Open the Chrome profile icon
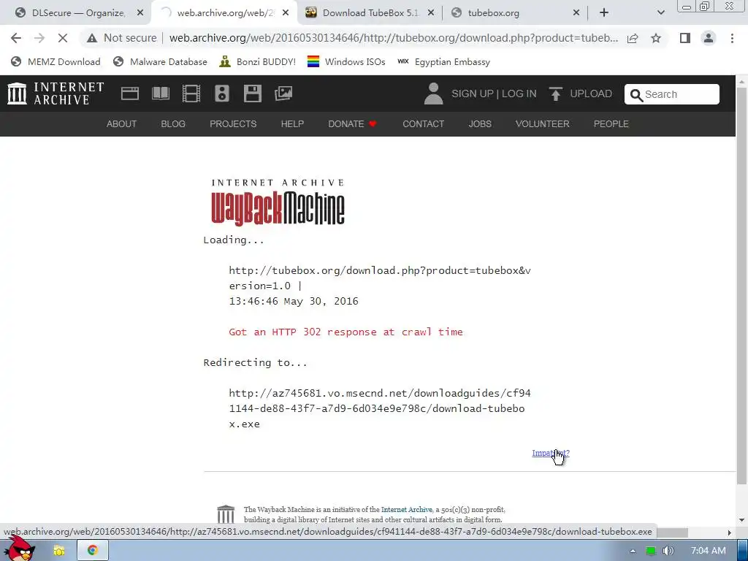The width and height of the screenshot is (748, 561). [709, 38]
